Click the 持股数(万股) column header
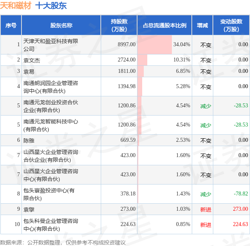The width and height of the screenshot is (250, 246). click(x=119, y=25)
